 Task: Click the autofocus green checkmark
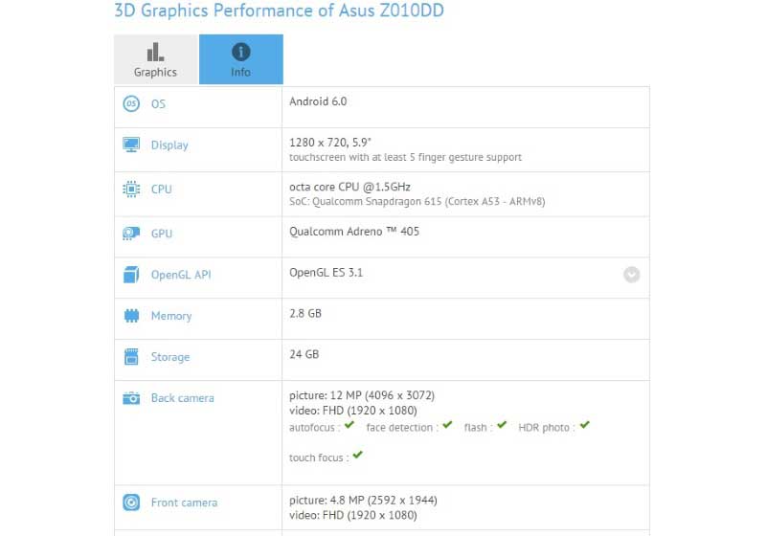click(x=349, y=426)
